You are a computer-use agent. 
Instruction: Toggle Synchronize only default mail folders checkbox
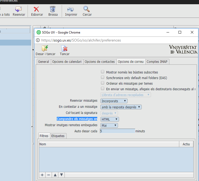click(x=103, y=77)
